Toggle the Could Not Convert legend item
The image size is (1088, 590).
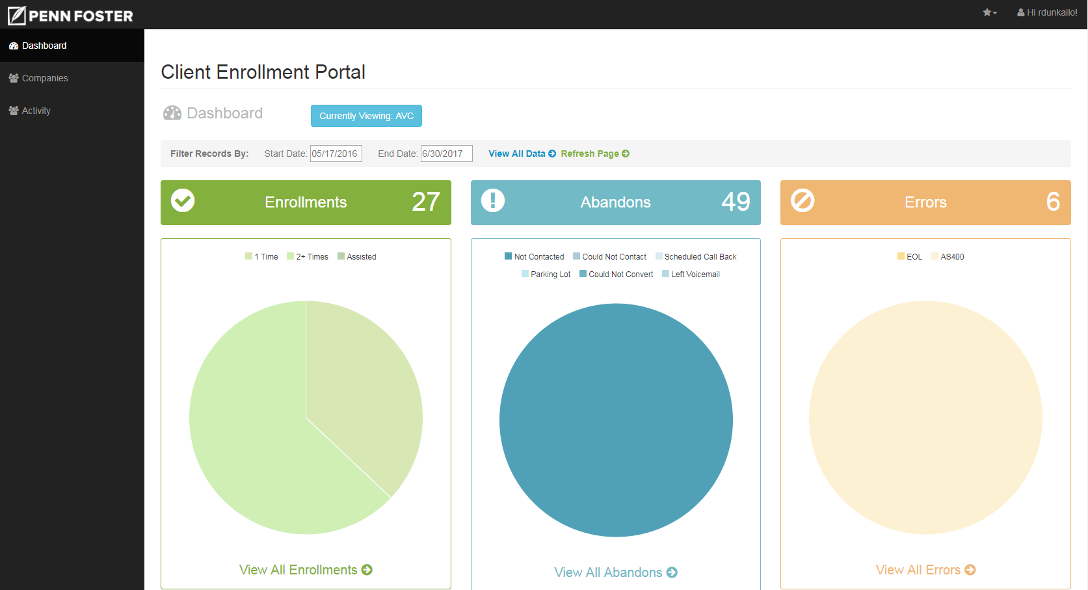point(617,274)
